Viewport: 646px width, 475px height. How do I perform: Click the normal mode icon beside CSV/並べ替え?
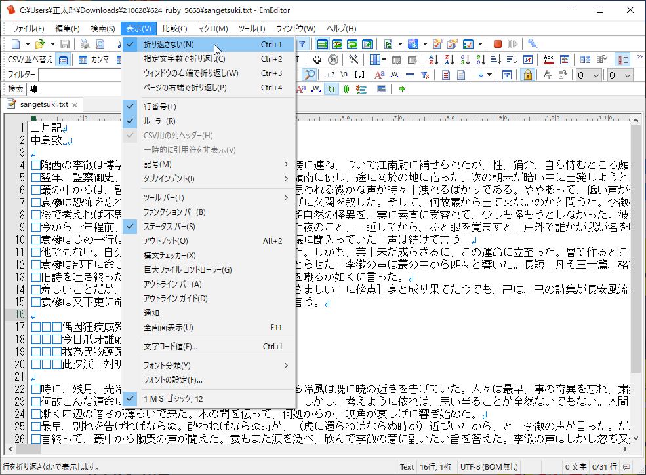click(x=63, y=60)
